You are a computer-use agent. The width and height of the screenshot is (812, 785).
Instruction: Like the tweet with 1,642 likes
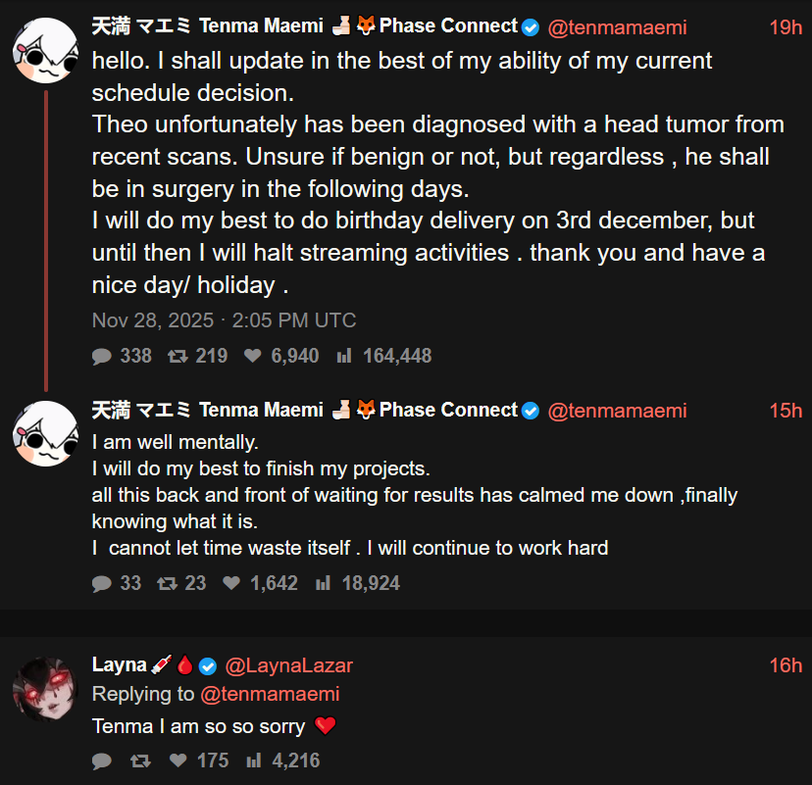pyautogui.click(x=231, y=583)
